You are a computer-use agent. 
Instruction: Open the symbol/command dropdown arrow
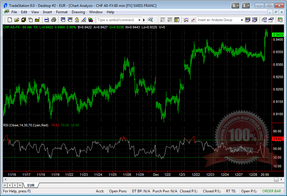139,20
